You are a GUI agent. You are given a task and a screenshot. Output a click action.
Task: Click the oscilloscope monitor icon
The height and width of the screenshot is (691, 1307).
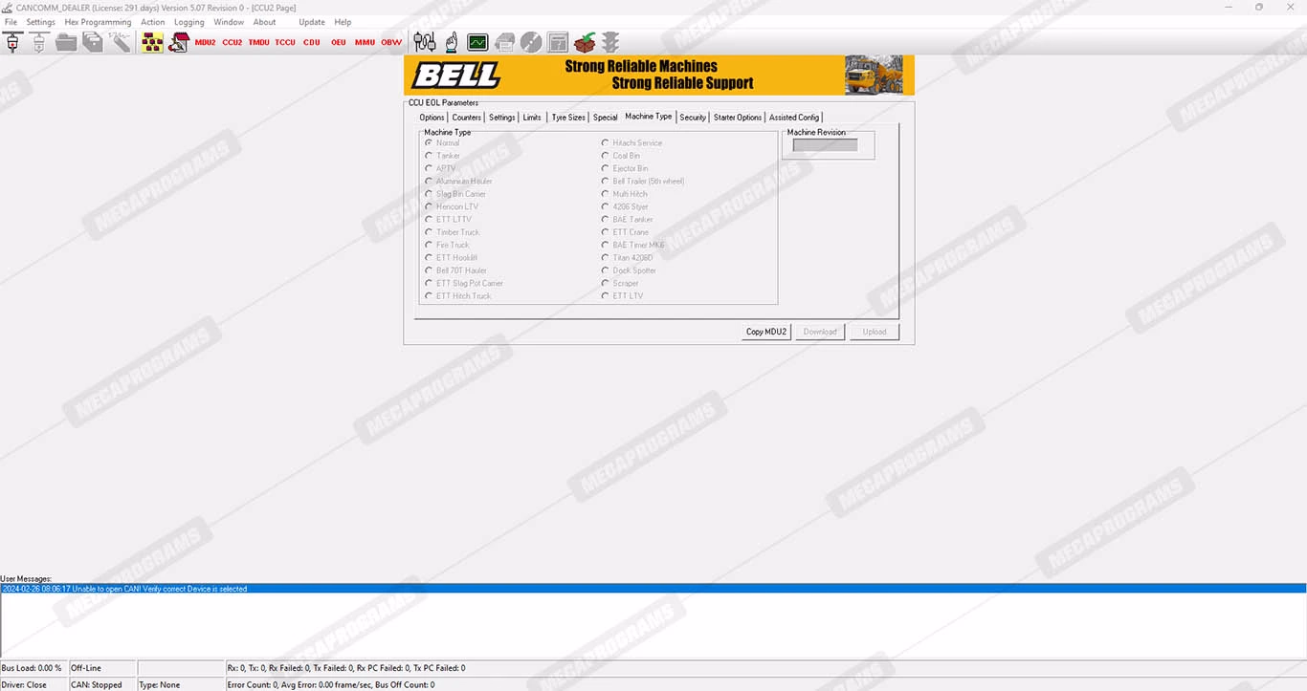[x=477, y=42]
